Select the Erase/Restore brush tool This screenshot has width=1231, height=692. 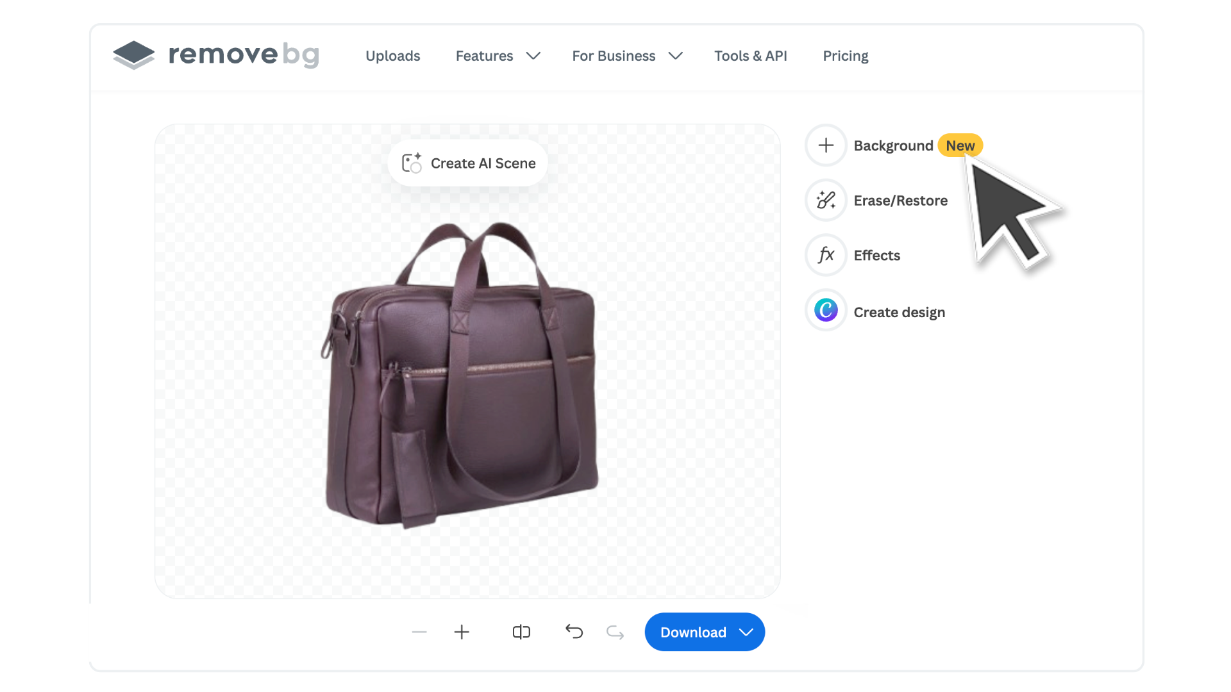click(826, 200)
